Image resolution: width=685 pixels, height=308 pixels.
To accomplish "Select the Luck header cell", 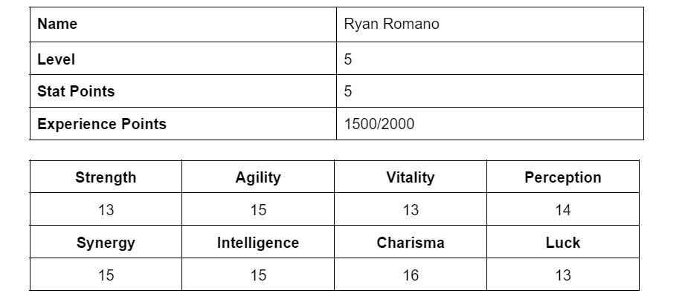I will [x=563, y=242].
